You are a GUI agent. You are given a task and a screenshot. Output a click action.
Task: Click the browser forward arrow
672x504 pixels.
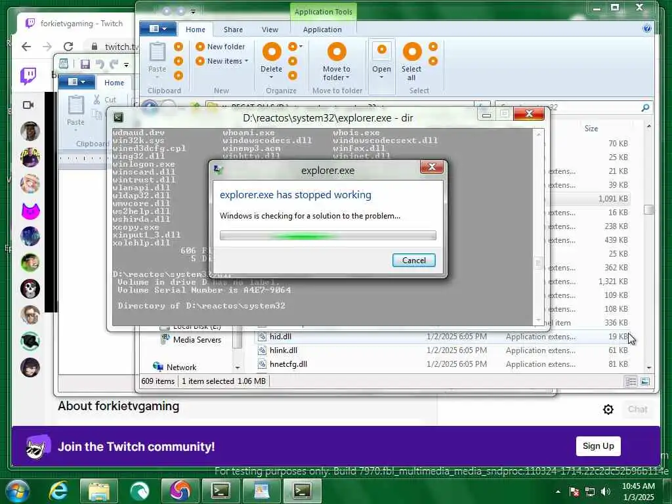tap(47, 47)
